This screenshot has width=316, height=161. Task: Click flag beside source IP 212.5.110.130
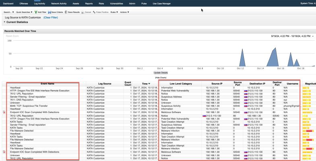coord(204,116)
